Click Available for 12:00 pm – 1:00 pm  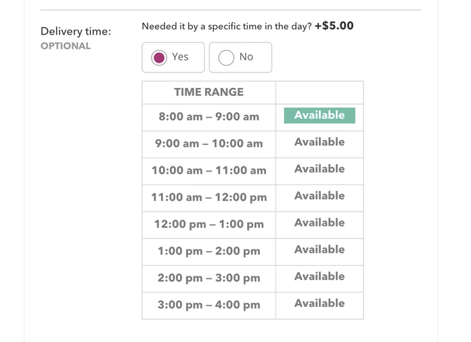pos(319,223)
